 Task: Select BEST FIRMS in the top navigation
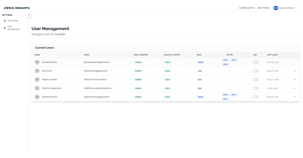(263, 8)
